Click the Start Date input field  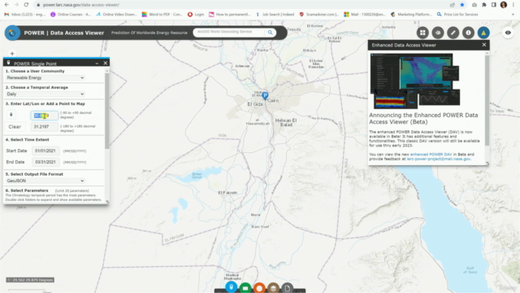coord(45,151)
